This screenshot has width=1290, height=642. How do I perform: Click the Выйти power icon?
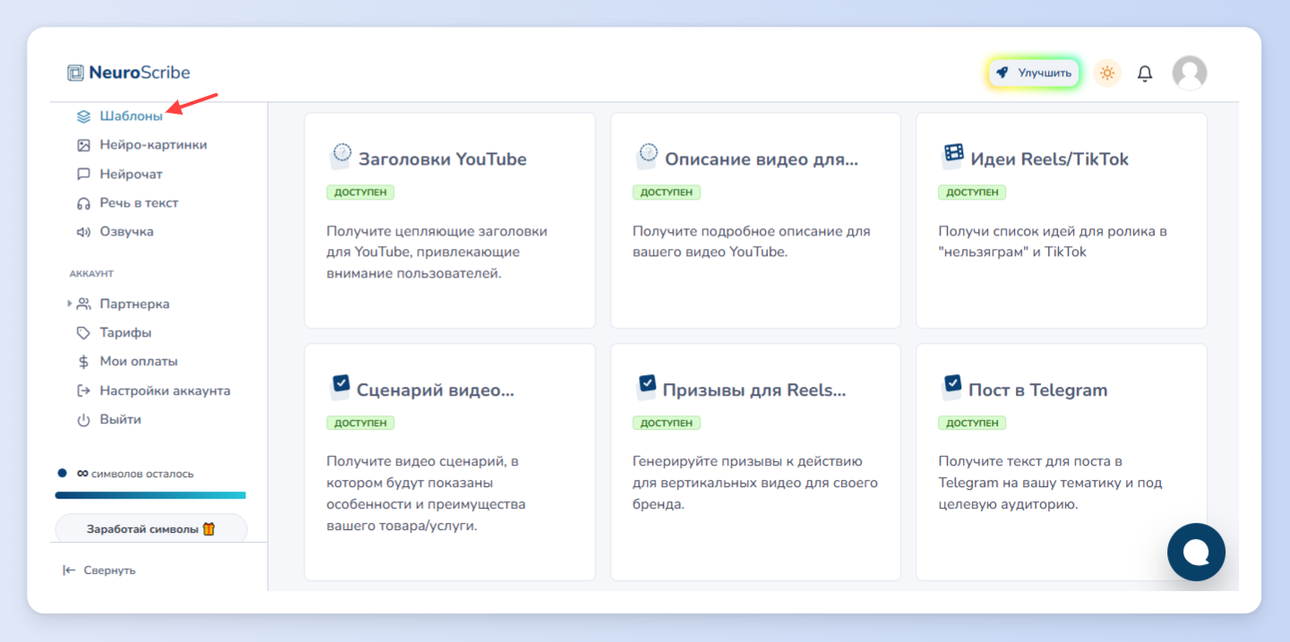[83, 420]
